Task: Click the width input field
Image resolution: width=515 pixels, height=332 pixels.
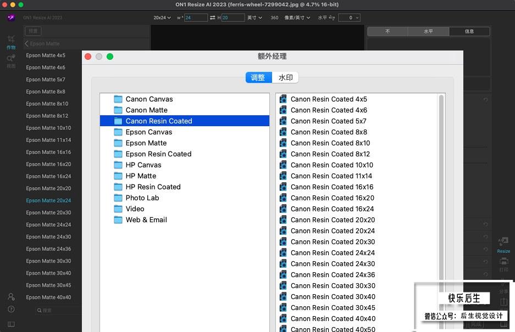Action: [196, 18]
